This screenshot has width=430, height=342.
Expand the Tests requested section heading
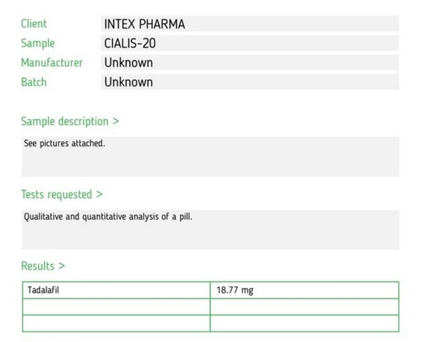coord(62,195)
